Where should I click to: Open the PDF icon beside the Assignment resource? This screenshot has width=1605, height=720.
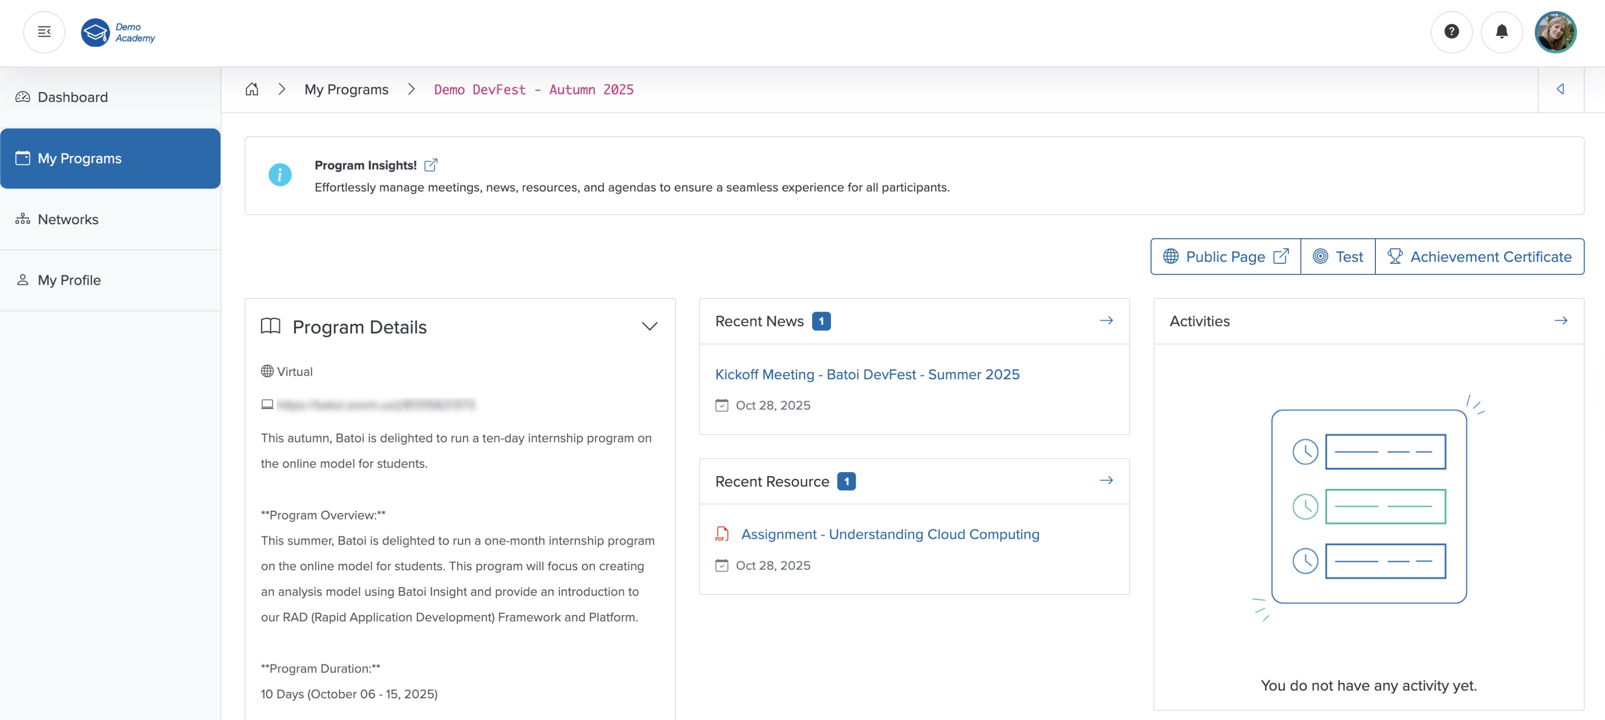click(721, 534)
